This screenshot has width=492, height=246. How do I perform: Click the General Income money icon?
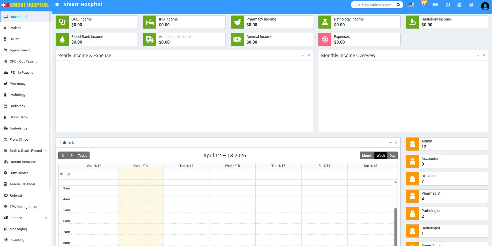coord(237,39)
